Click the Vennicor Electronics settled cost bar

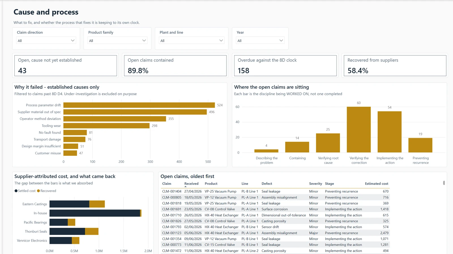pyautogui.click(x=61, y=240)
